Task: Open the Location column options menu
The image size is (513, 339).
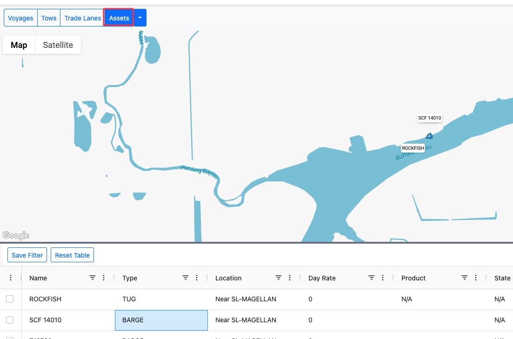Action: pos(290,278)
